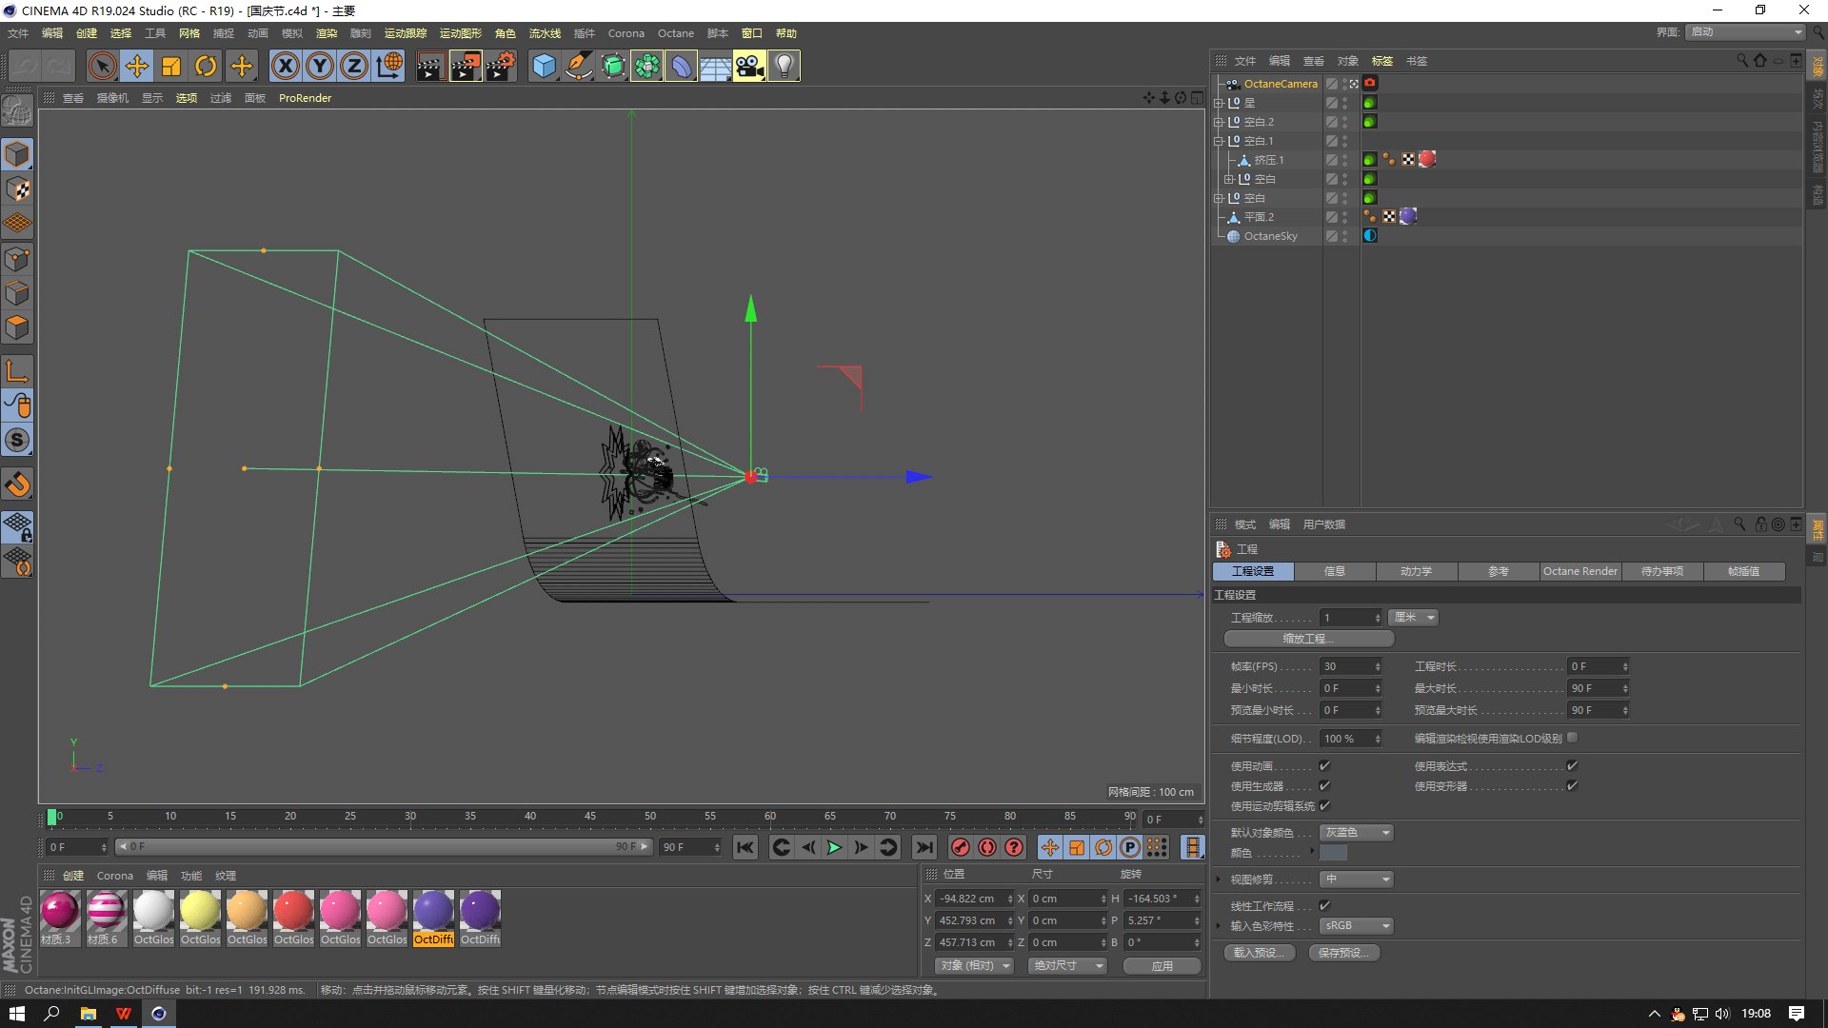Click the 缩放工程... button
The width and height of the screenshot is (1828, 1028).
click(x=1309, y=639)
